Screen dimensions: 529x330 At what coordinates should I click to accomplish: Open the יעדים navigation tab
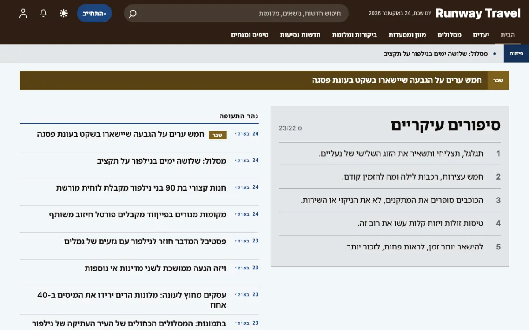(x=481, y=35)
